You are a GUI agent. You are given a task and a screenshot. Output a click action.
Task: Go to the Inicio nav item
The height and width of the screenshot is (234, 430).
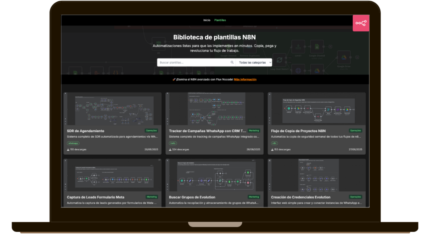[x=207, y=20]
